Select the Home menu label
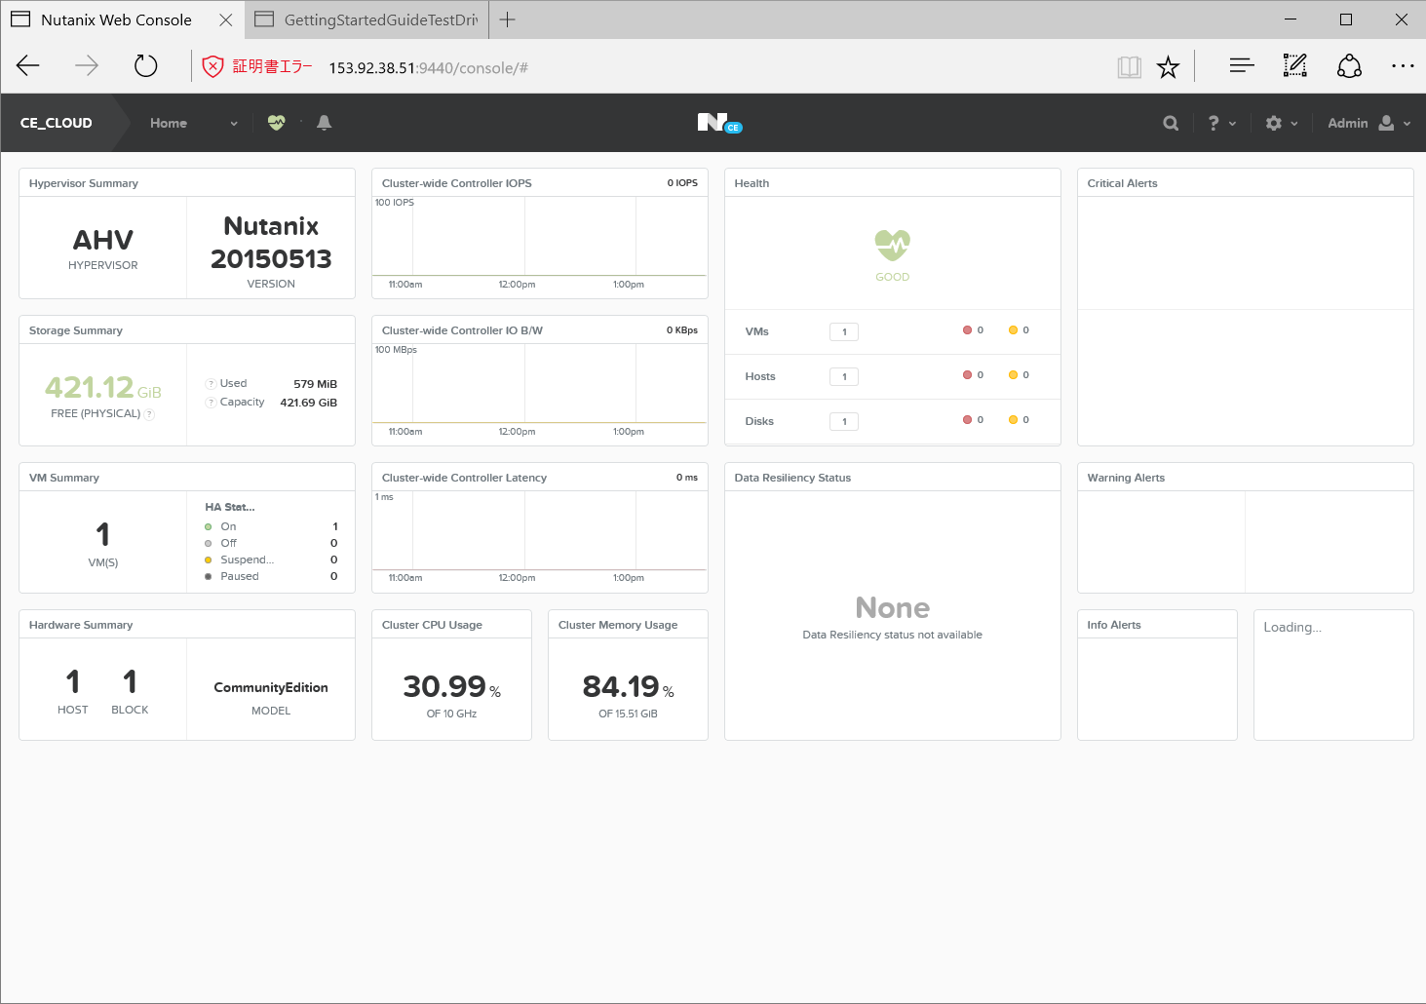The height and width of the screenshot is (1004, 1426). coord(169,123)
